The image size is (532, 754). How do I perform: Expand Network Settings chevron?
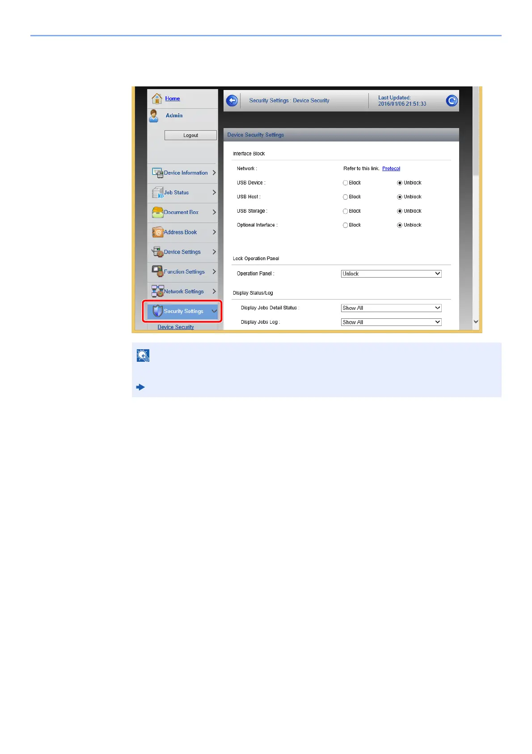pyautogui.click(x=214, y=291)
